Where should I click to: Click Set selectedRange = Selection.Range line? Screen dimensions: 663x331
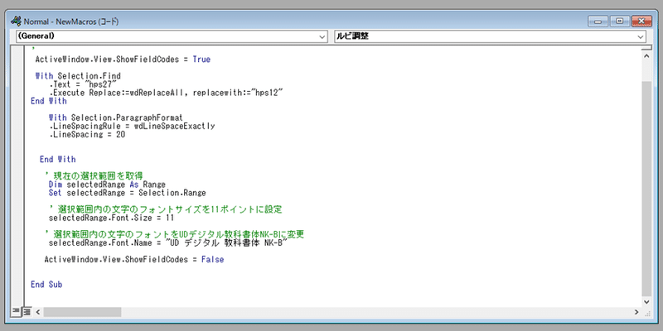point(128,193)
